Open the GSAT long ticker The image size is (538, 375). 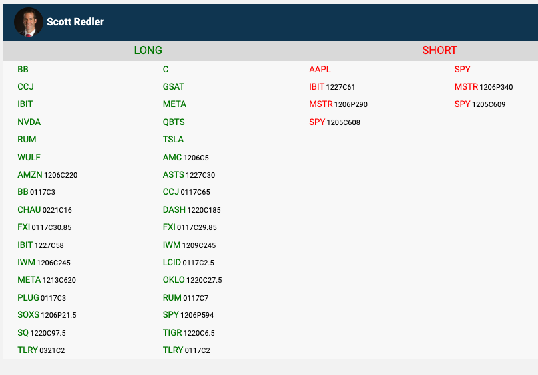[174, 87]
